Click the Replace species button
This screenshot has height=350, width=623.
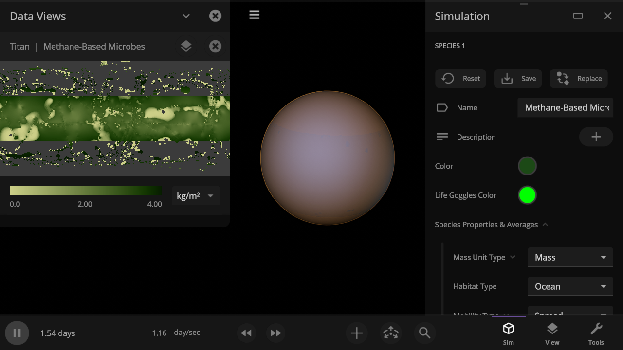pos(579,79)
